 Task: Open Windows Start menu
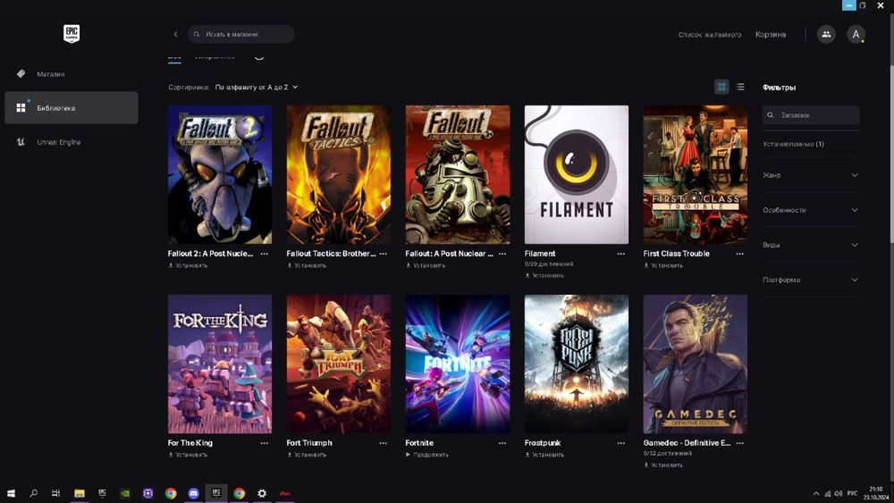11,493
